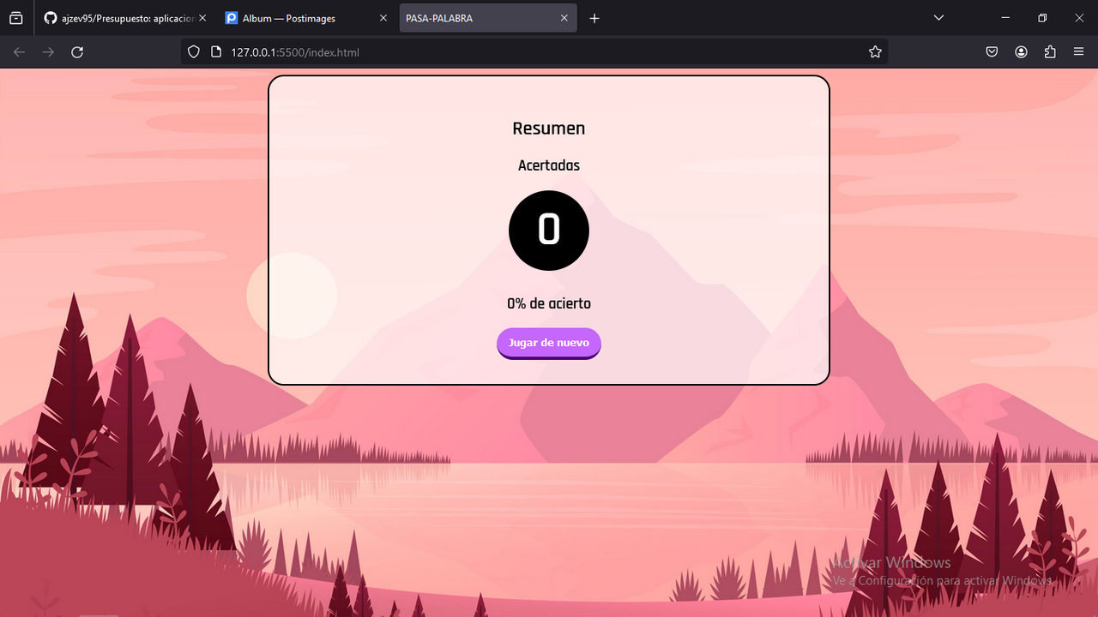
Task: Click the page info icon in address bar
Action: pyautogui.click(x=215, y=52)
